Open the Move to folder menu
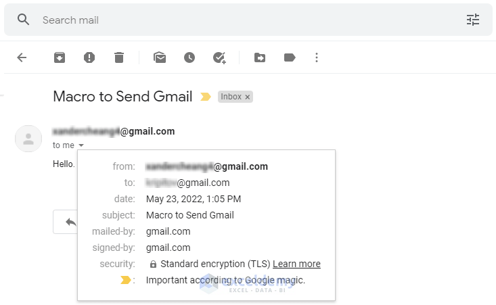Viewport: 496px width, 305px height. point(260,58)
